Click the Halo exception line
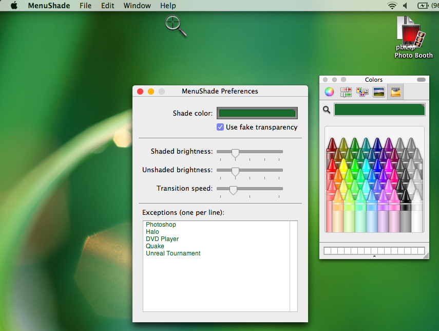The image size is (439, 331). tap(152, 232)
